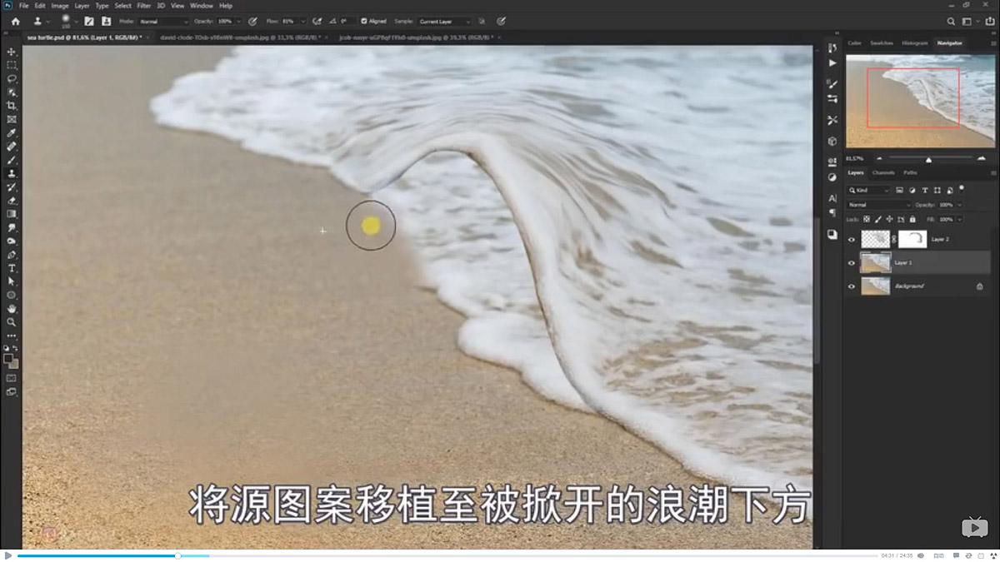Select the Move tool
The image size is (1000, 562).
click(12, 52)
